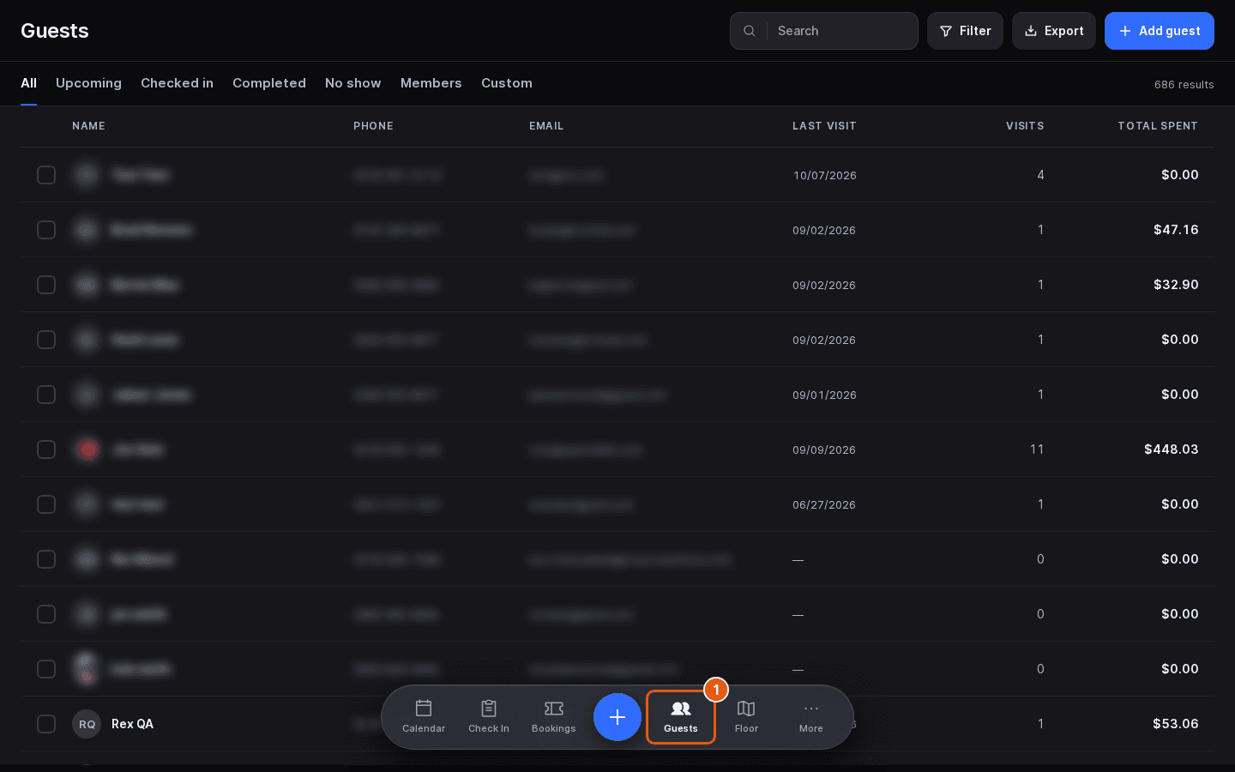Sort by LAST VISIT column header
Image resolution: width=1235 pixels, height=772 pixels.
(x=824, y=126)
